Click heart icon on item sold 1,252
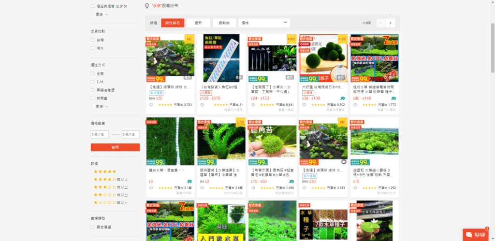This screenshot has height=241, width=495. (355, 188)
